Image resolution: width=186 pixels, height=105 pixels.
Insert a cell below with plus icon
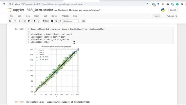click(x=15, y=21)
